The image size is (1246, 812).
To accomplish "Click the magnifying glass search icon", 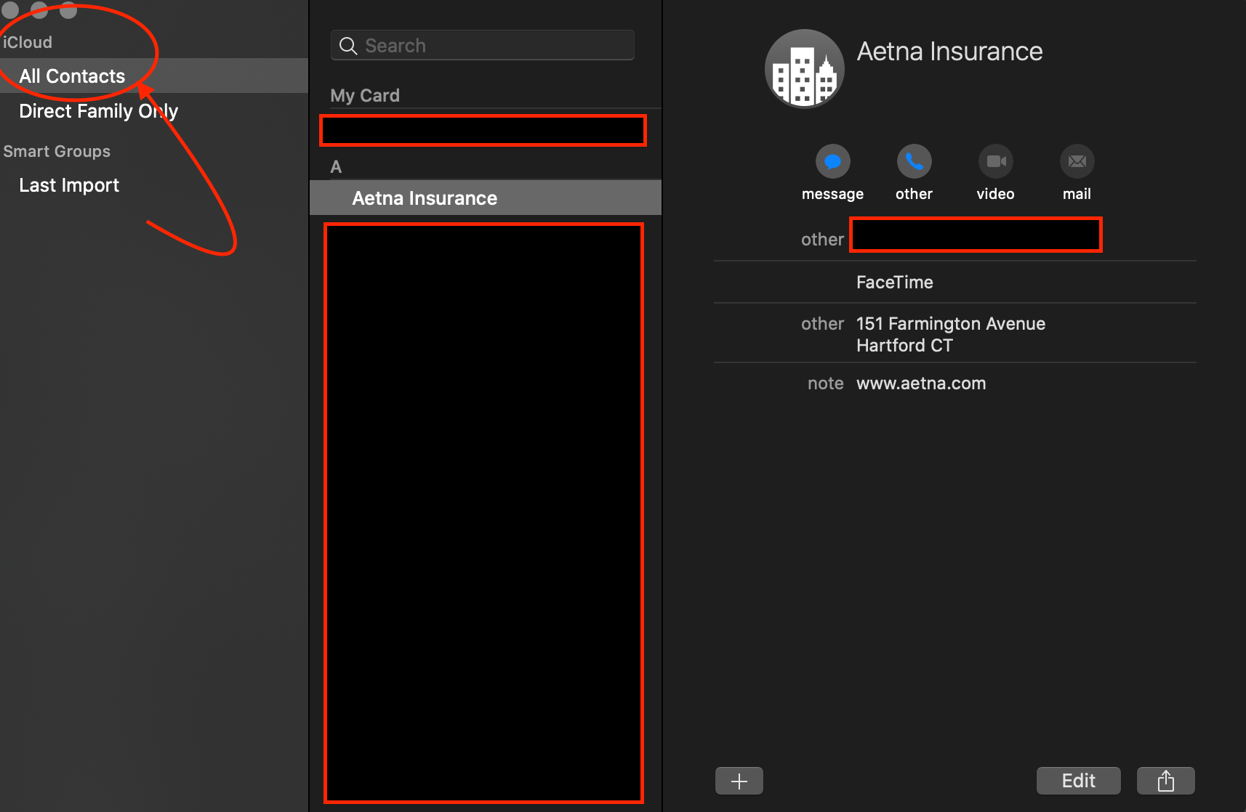I will [x=348, y=46].
